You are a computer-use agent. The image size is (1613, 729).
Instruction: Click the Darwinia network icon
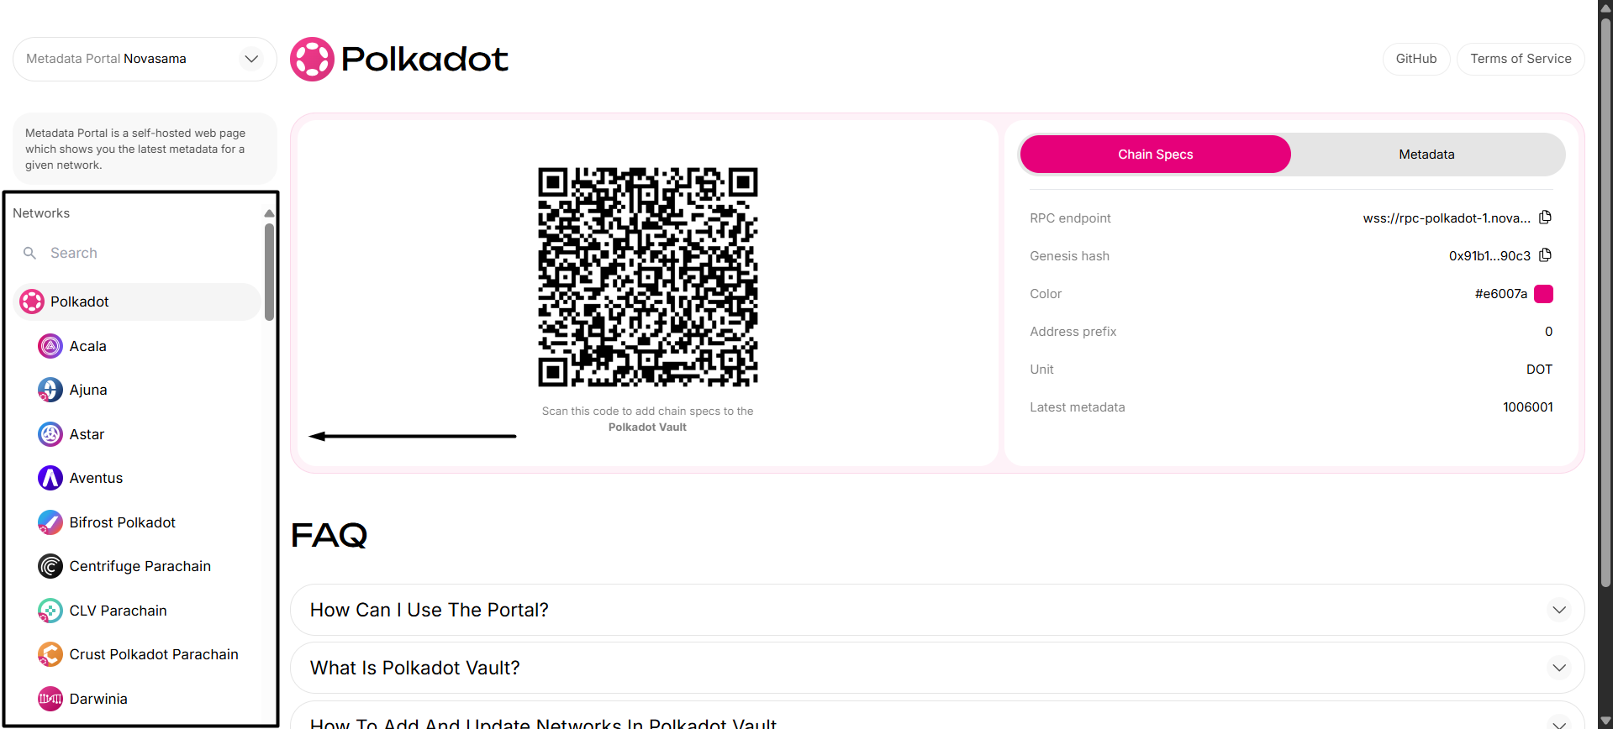(x=50, y=699)
